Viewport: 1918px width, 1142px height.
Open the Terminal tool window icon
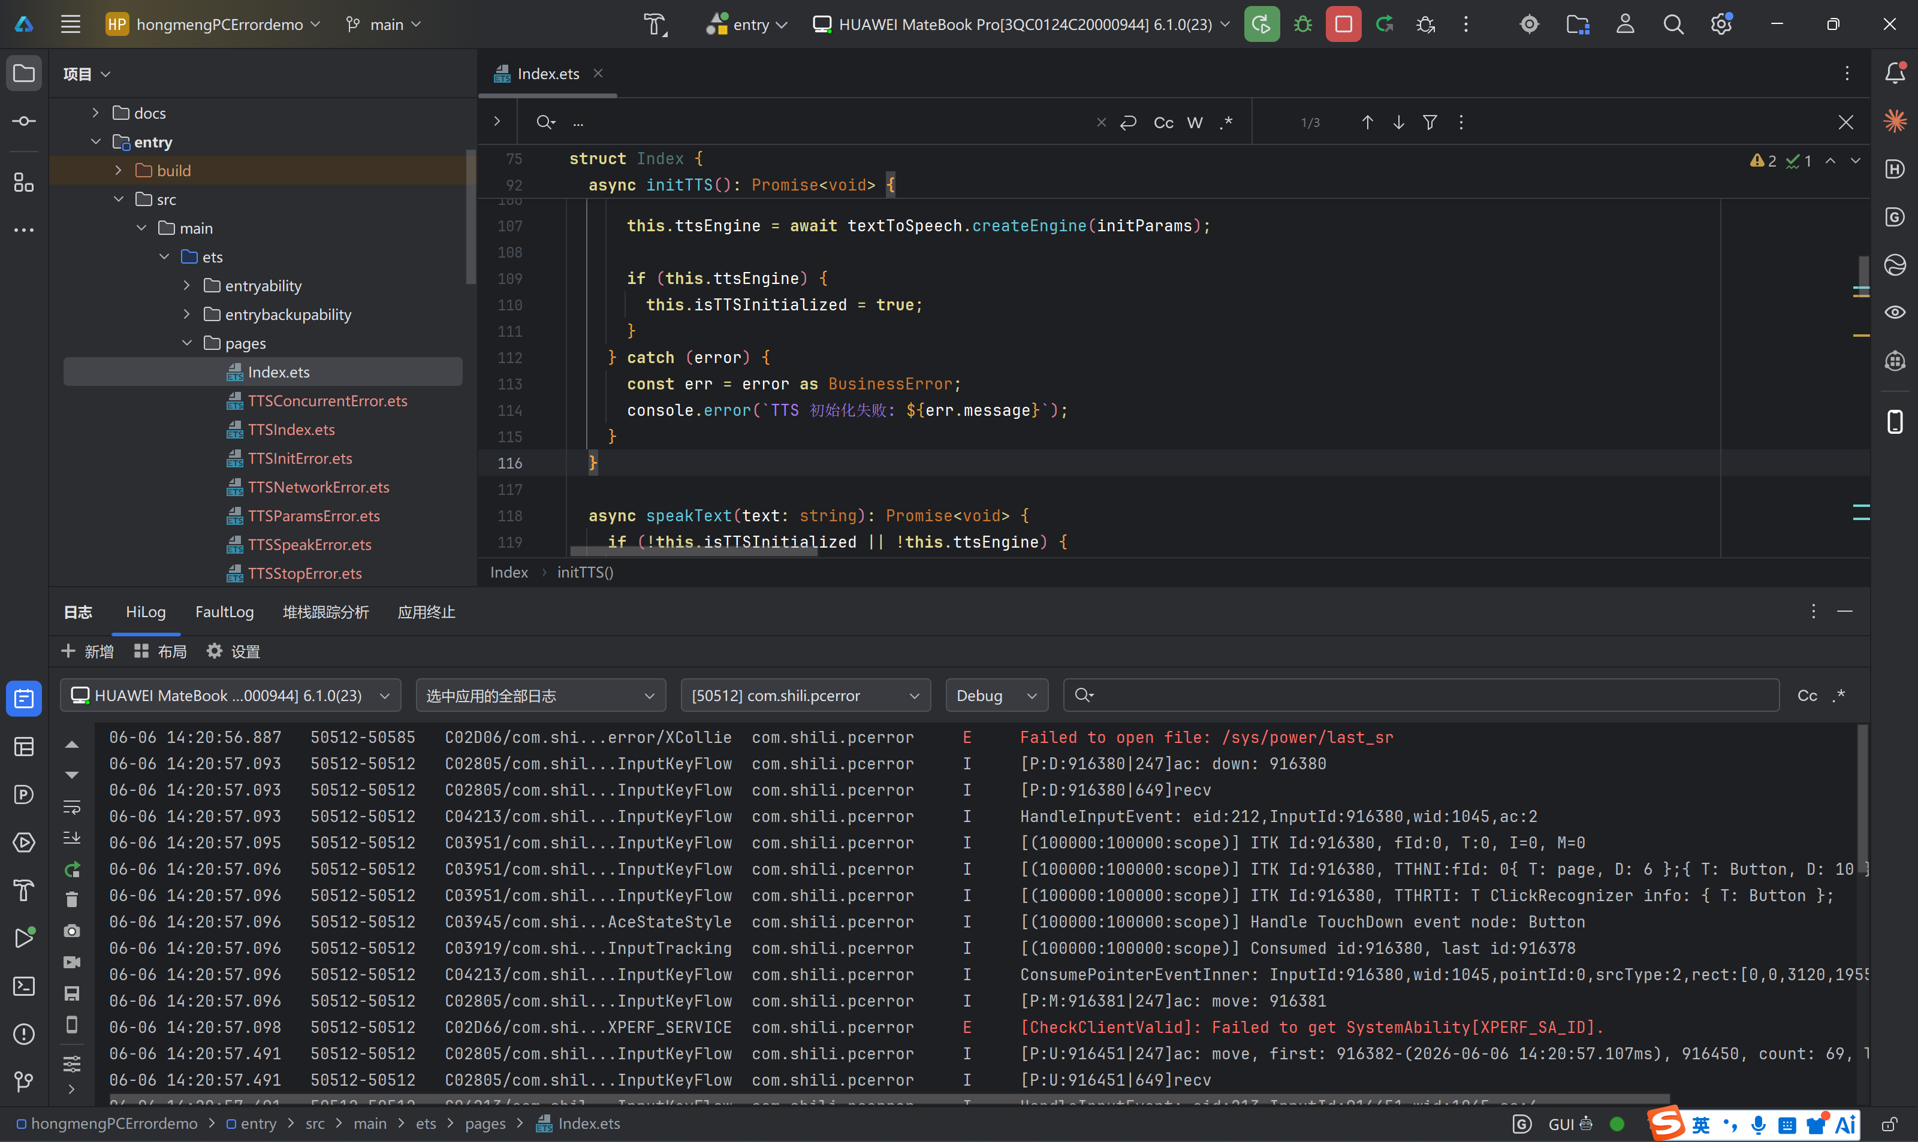pyautogui.click(x=24, y=986)
